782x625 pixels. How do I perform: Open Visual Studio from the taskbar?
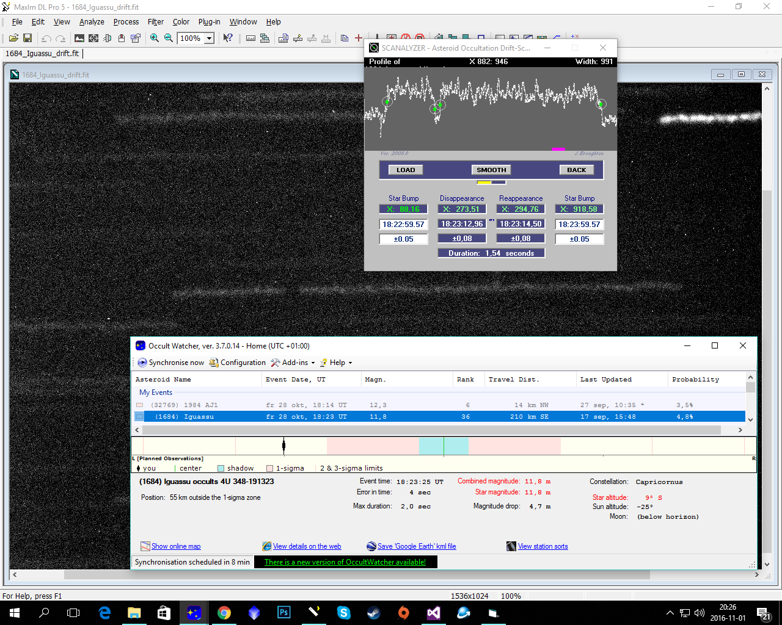click(x=433, y=613)
